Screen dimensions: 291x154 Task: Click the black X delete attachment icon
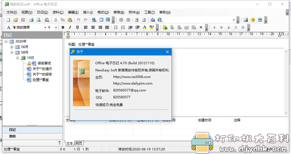point(201,28)
